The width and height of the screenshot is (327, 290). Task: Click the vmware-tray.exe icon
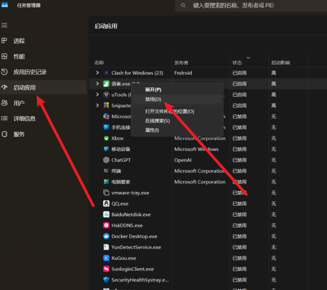coord(106,192)
